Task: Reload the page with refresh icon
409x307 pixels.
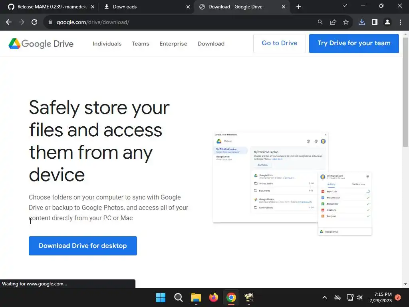Action: click(34, 22)
